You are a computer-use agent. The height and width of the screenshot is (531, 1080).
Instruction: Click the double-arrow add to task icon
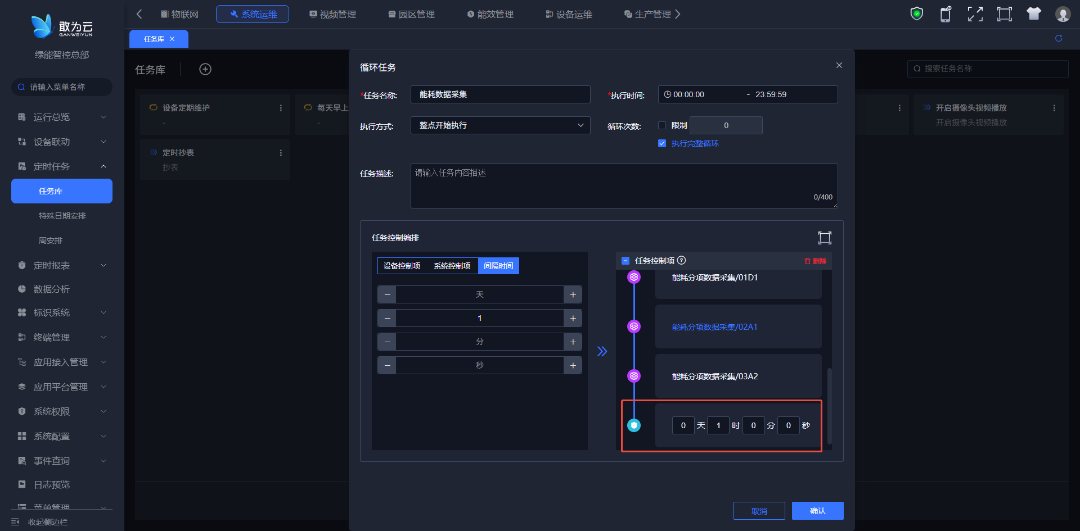602,352
